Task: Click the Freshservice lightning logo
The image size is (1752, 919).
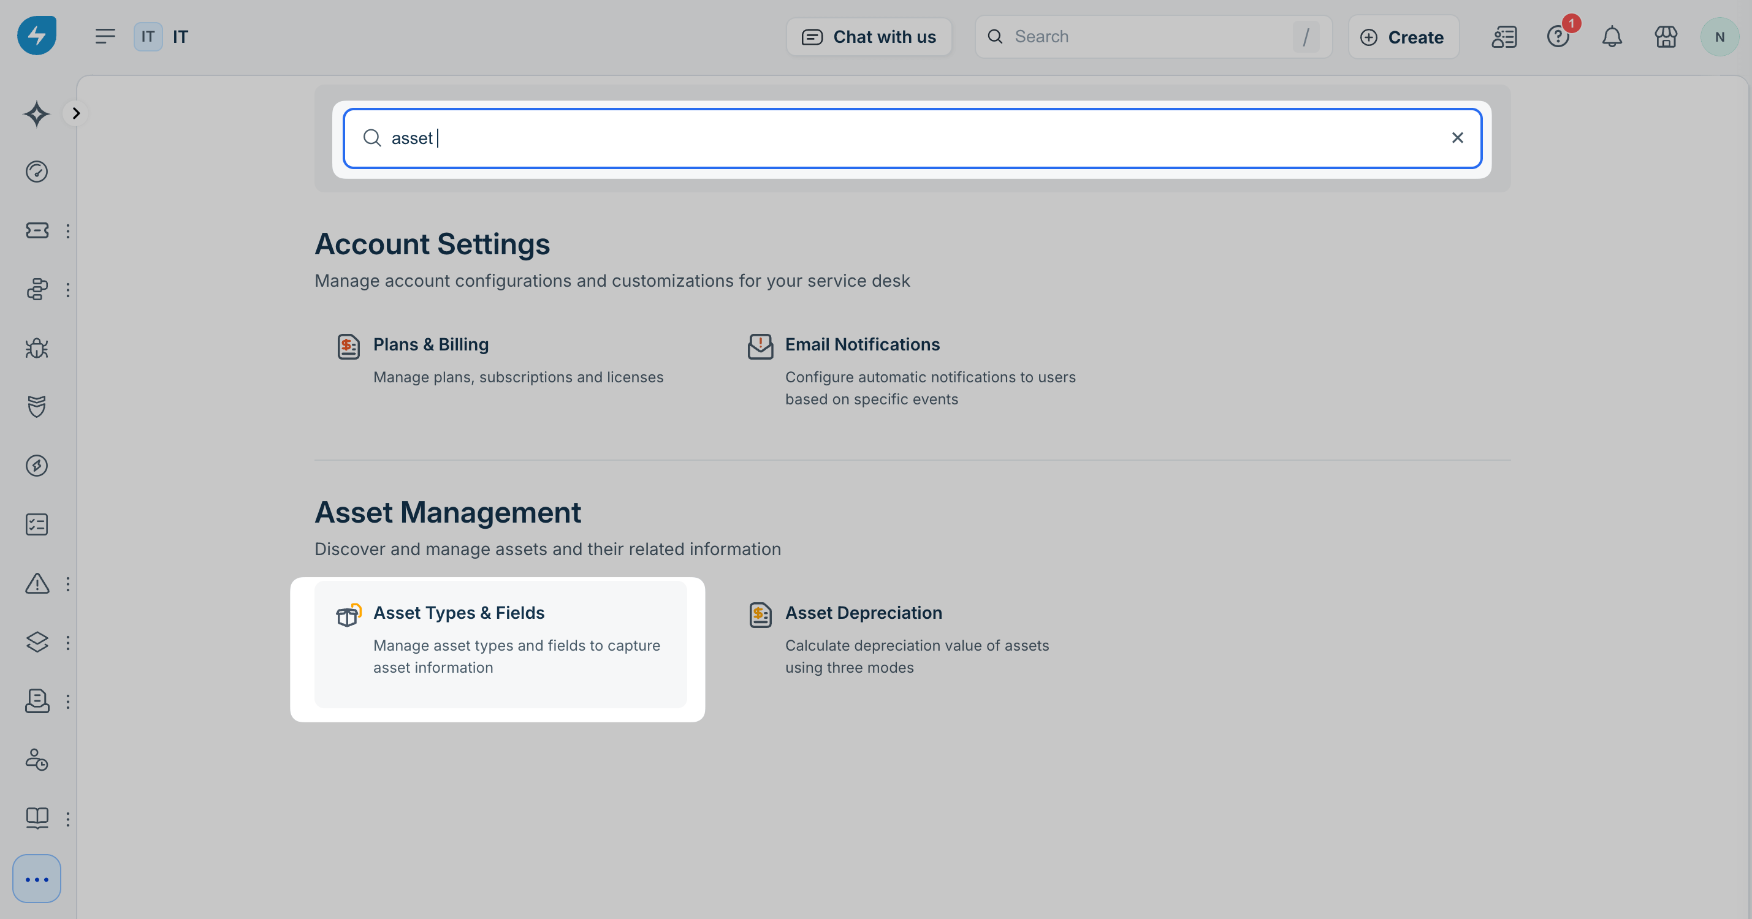Action: coord(37,36)
